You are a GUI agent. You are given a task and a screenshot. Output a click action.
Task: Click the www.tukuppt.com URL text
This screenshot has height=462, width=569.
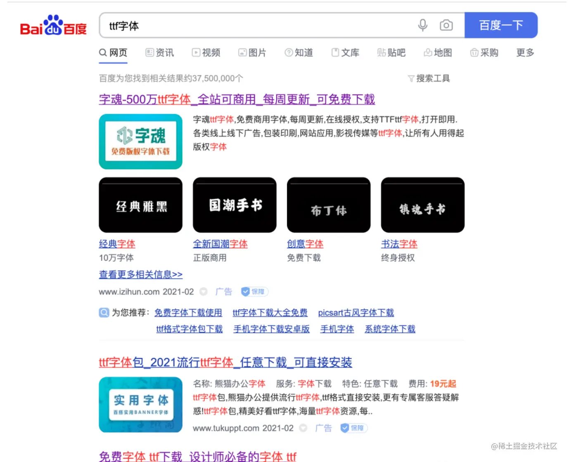pos(226,428)
